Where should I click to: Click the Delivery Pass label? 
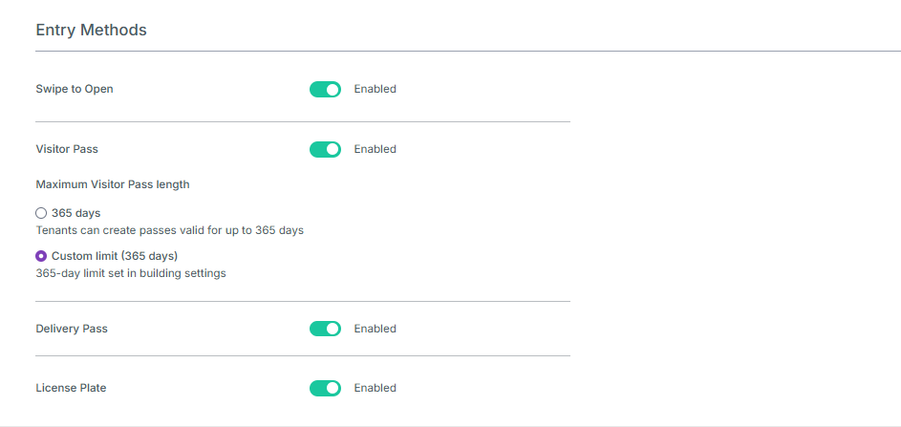[x=72, y=329]
